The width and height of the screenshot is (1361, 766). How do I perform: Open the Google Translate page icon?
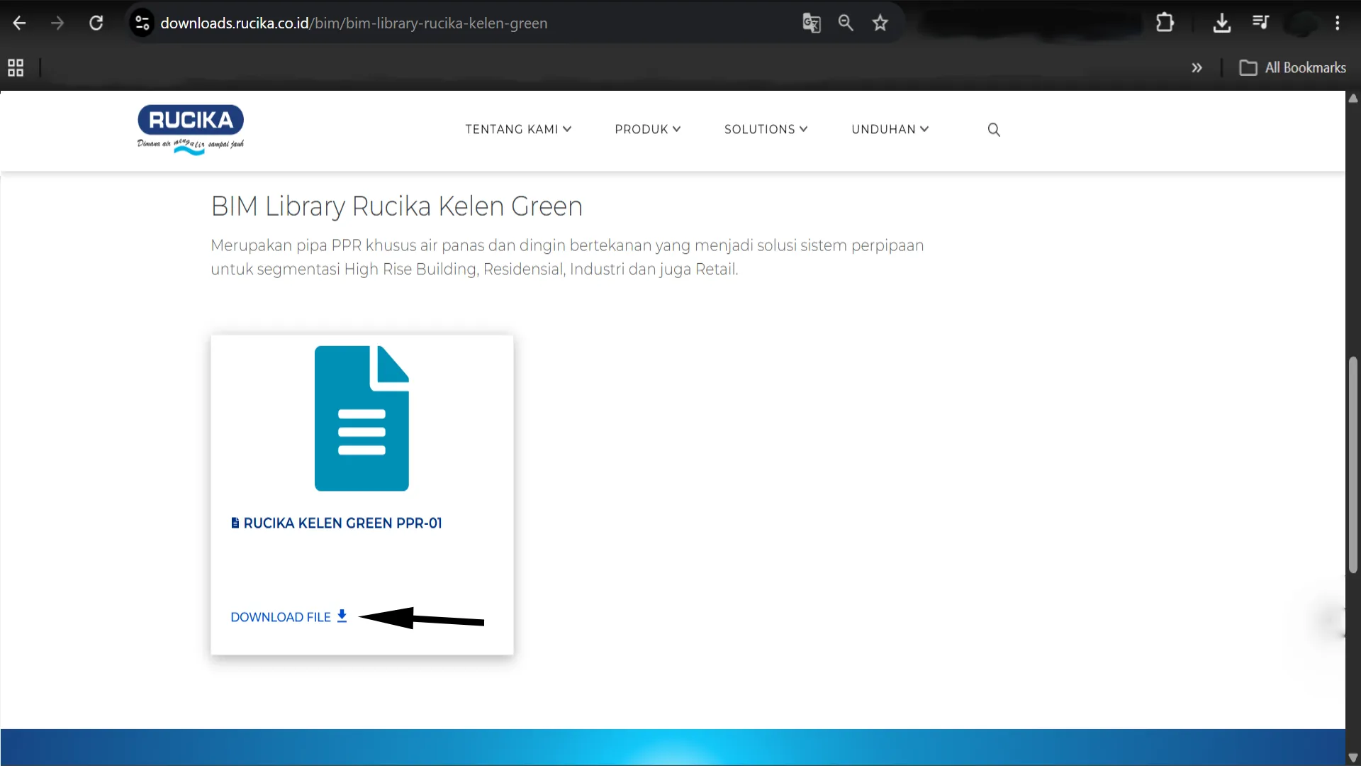tap(812, 23)
